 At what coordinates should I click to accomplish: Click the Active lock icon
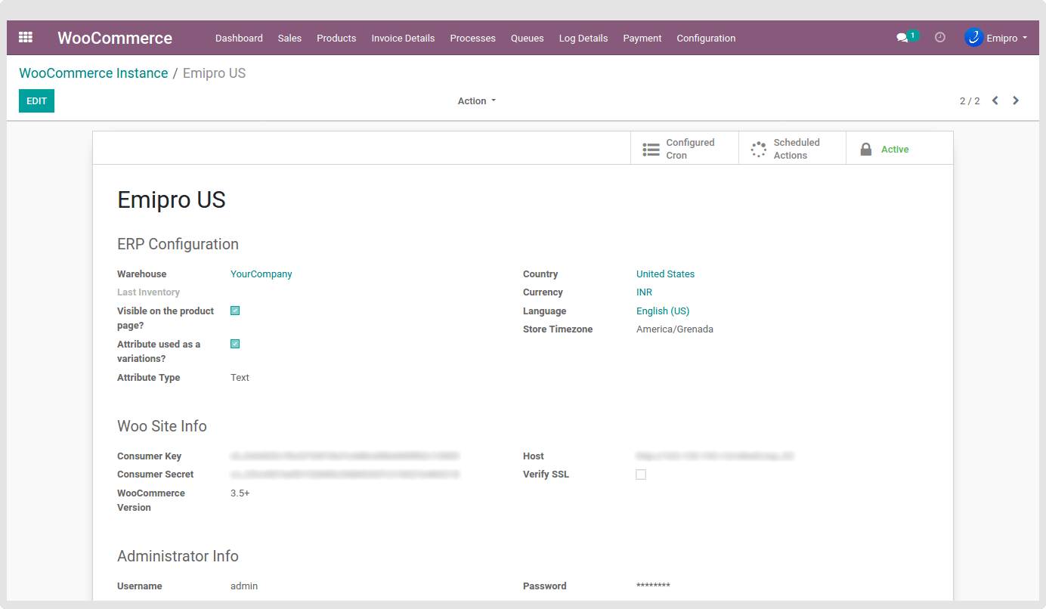click(x=866, y=149)
